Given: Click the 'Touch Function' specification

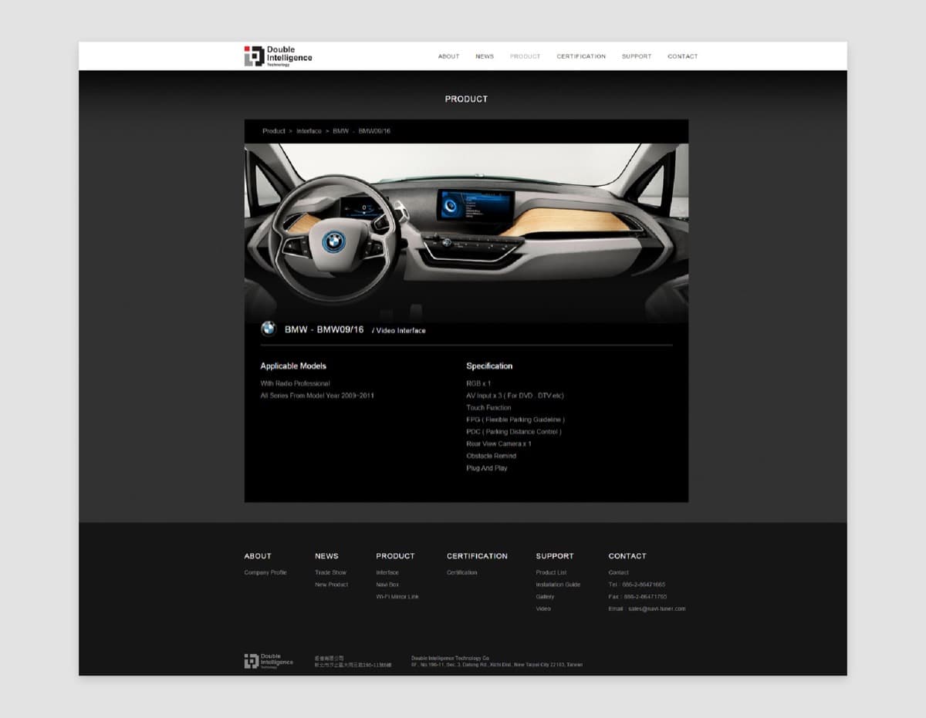Looking at the screenshot, I should [488, 408].
